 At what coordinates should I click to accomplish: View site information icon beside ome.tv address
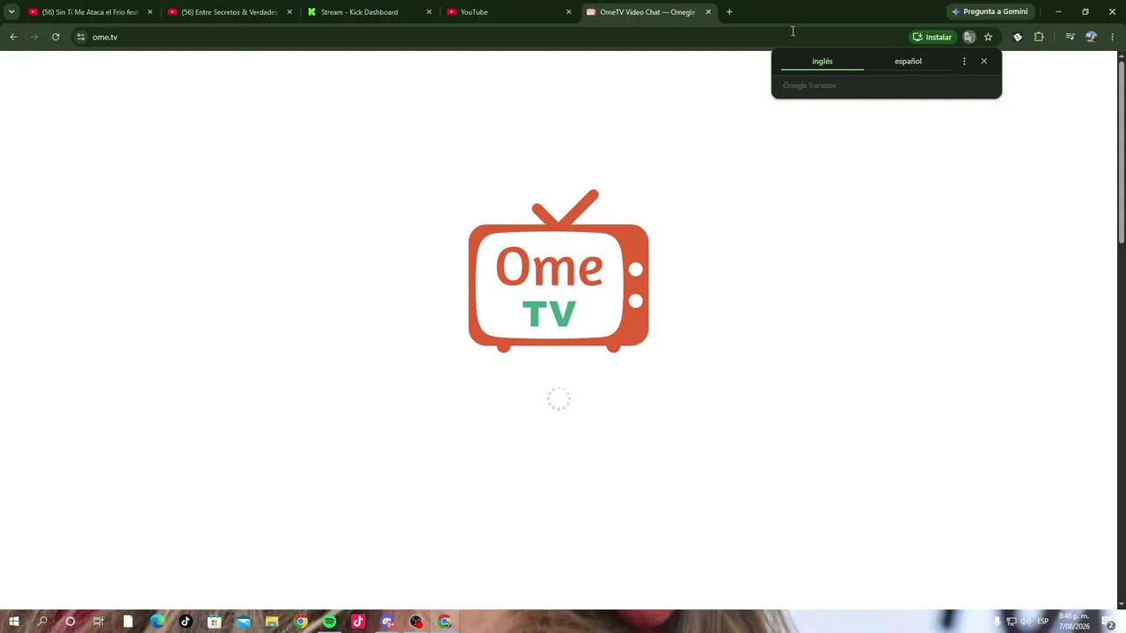click(81, 37)
